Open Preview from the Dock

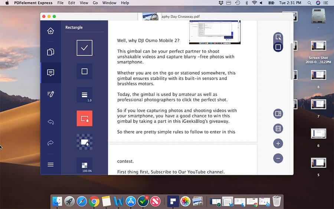point(197,201)
